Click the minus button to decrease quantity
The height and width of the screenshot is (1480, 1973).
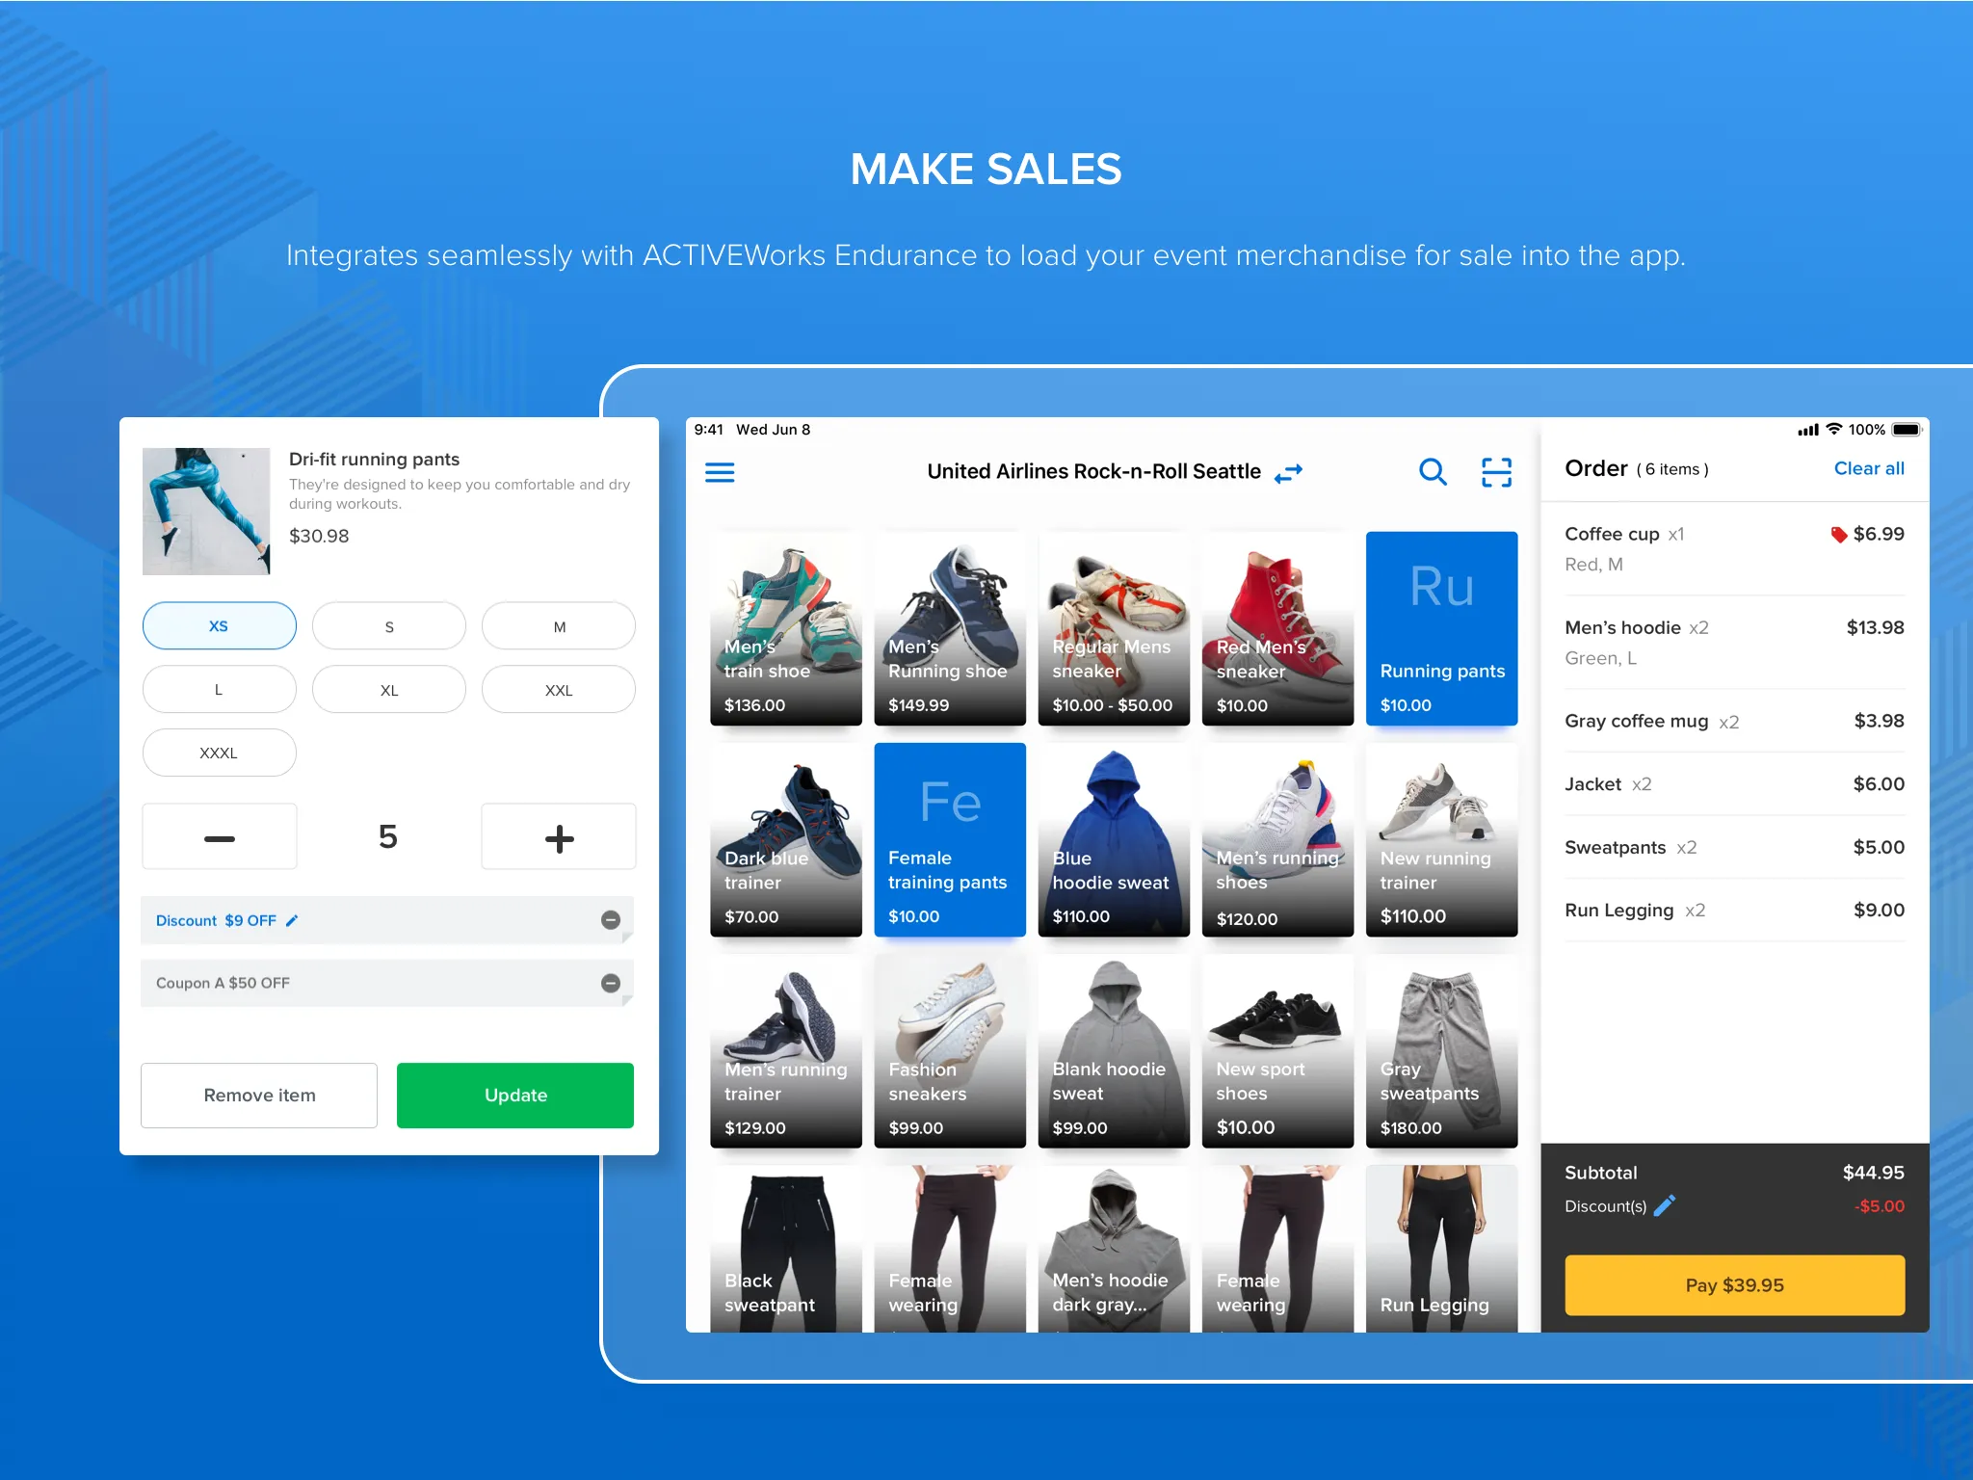point(219,836)
